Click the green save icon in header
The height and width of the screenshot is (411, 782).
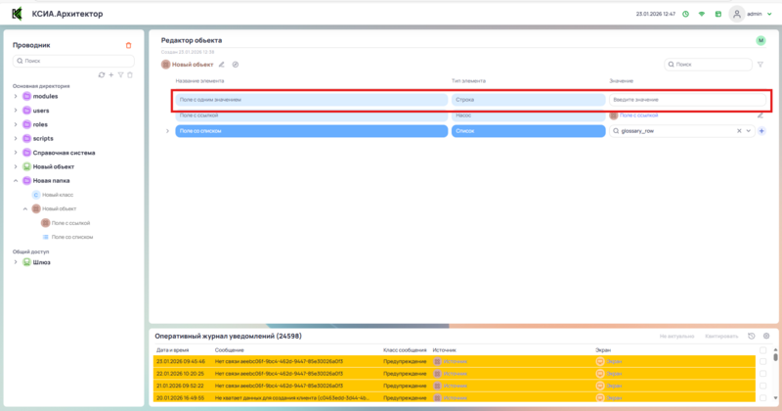point(718,14)
